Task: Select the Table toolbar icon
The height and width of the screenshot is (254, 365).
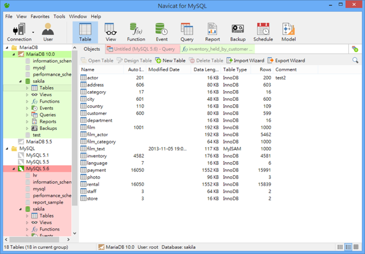Action: click(85, 32)
